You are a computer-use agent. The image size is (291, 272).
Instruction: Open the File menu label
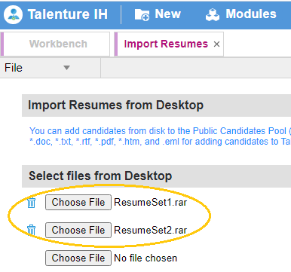coord(14,68)
